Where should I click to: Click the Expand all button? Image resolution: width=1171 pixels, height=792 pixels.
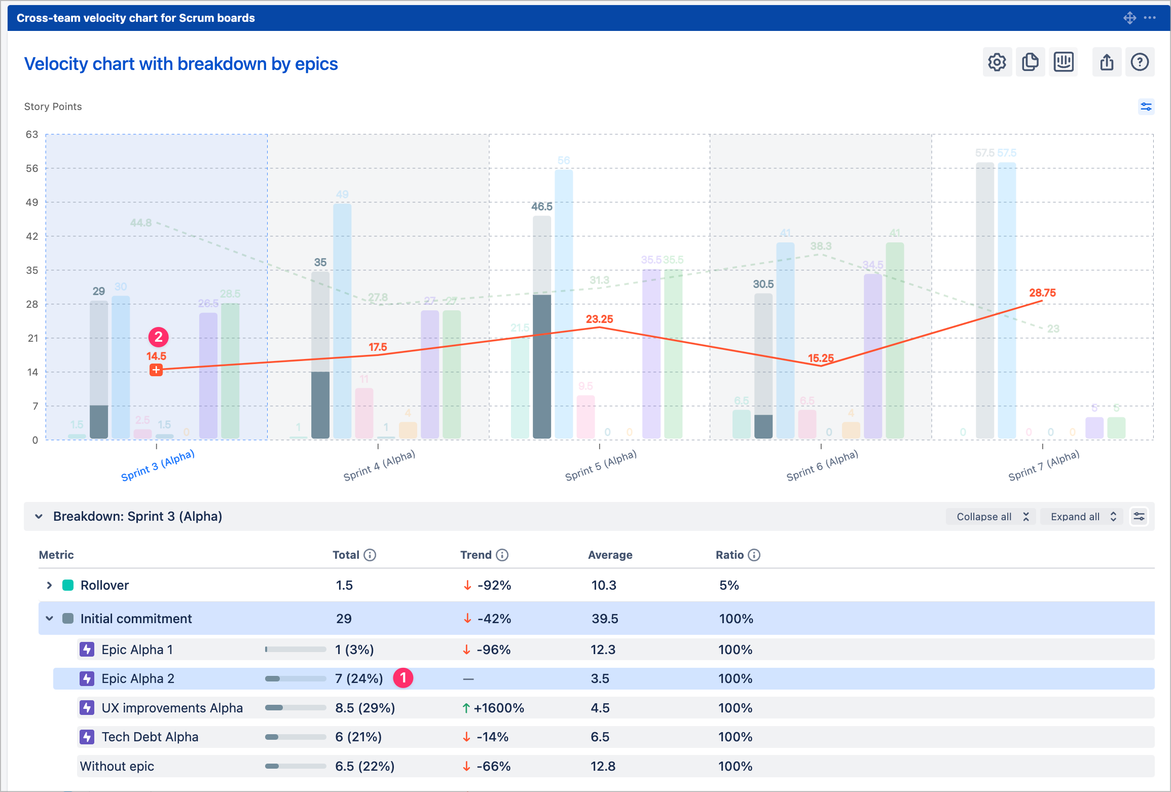(1081, 516)
